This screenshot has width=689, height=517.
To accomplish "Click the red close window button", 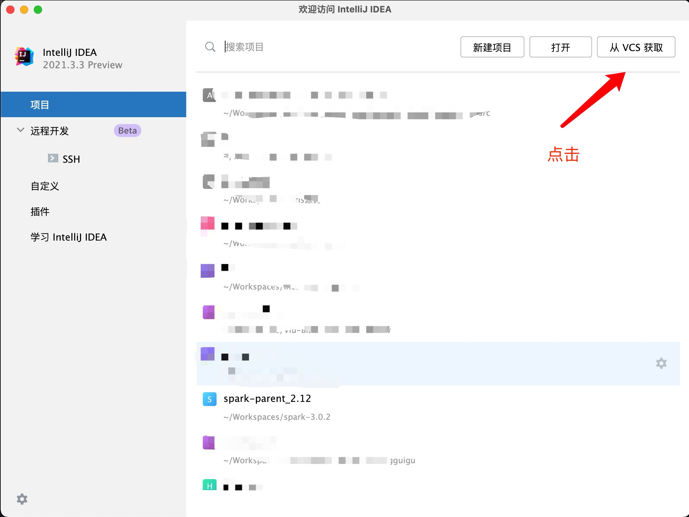I will [x=10, y=10].
